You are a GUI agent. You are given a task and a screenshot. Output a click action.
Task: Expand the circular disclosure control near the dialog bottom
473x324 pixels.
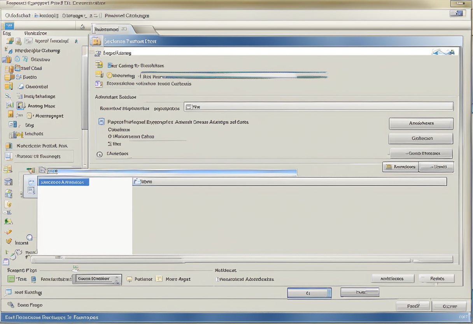99,154
